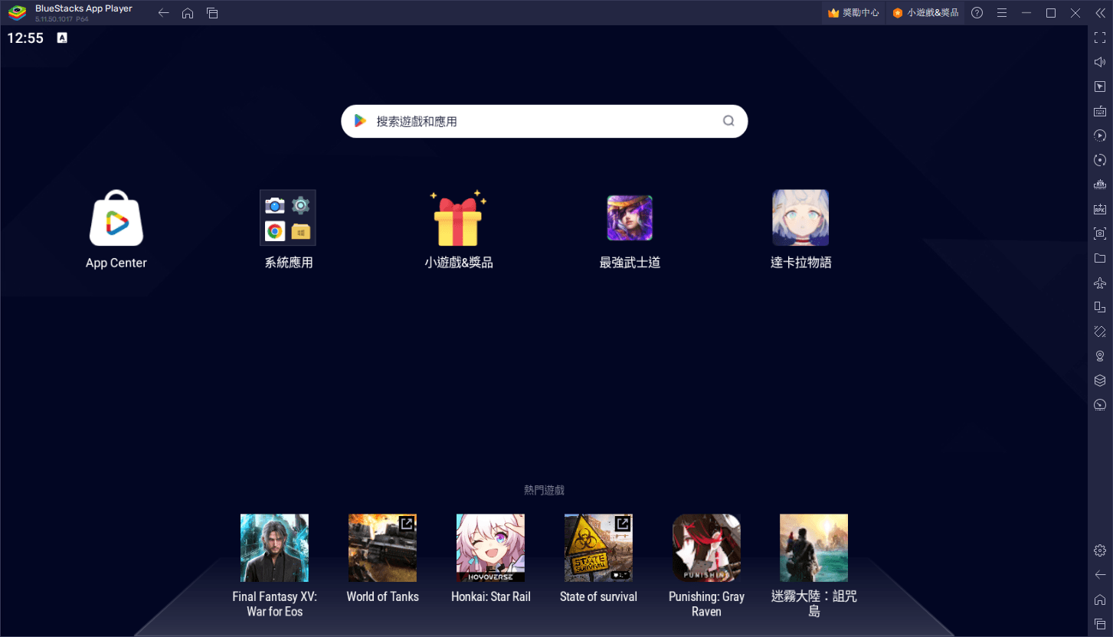Click the 熱門遊戲 heading text

[x=544, y=490]
